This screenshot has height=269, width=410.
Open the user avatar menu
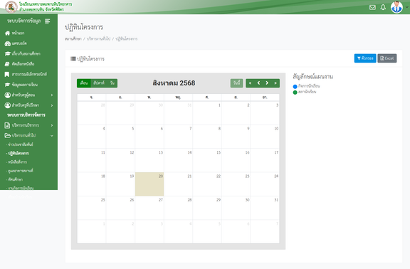(x=396, y=7)
